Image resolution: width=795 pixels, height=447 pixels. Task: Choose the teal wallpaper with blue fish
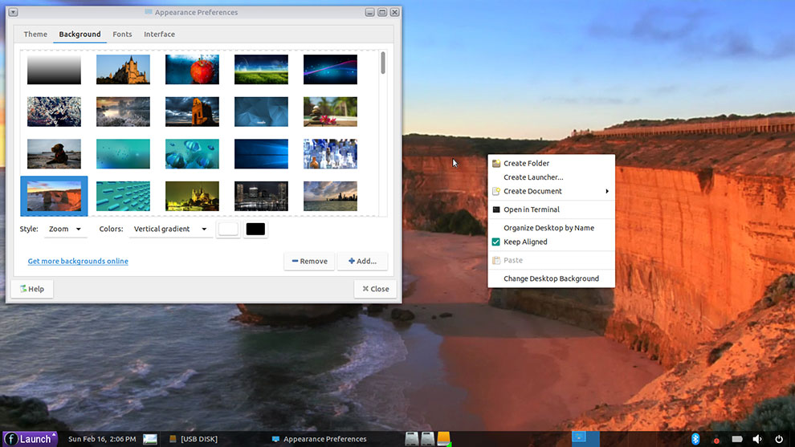pos(192,153)
